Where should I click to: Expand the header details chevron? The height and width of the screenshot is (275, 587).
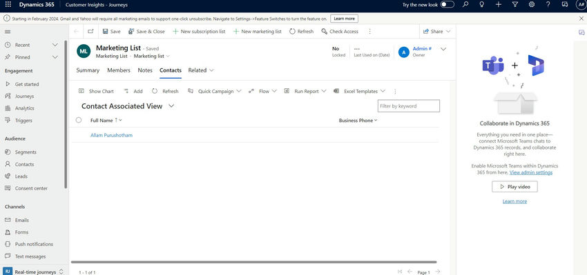(443, 49)
